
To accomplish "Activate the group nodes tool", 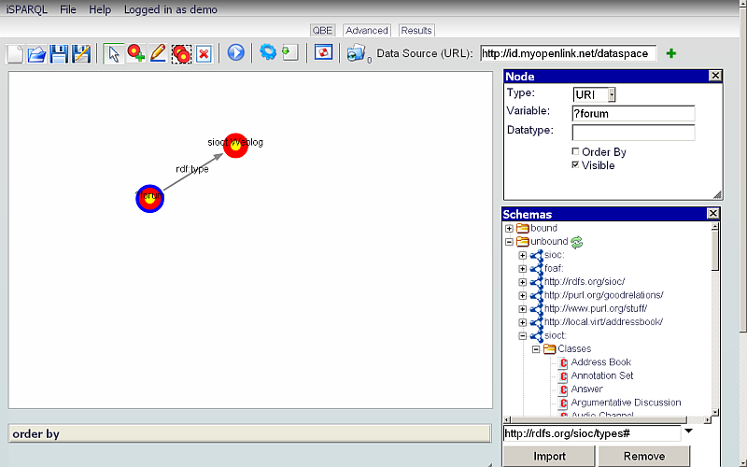I will [181, 53].
